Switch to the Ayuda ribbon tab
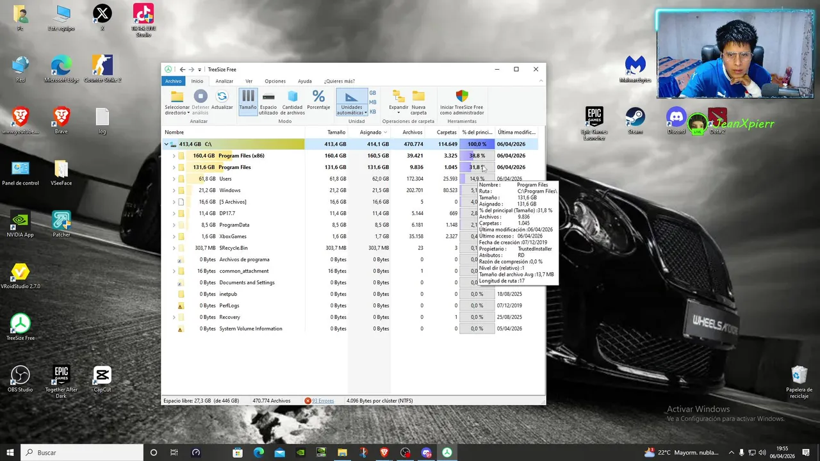This screenshot has width=820, height=461. coord(305,81)
